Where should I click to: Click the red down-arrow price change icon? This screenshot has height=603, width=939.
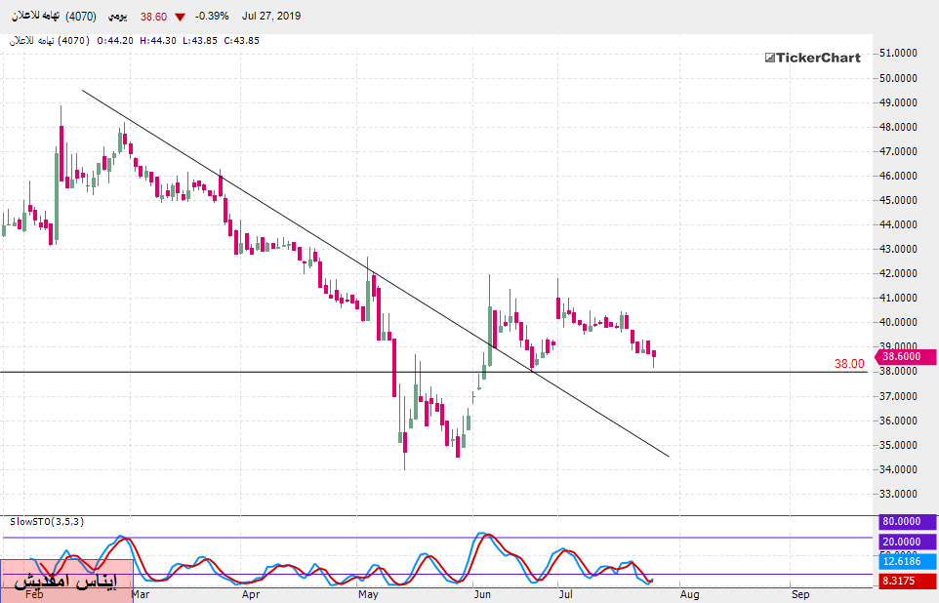[x=179, y=17]
